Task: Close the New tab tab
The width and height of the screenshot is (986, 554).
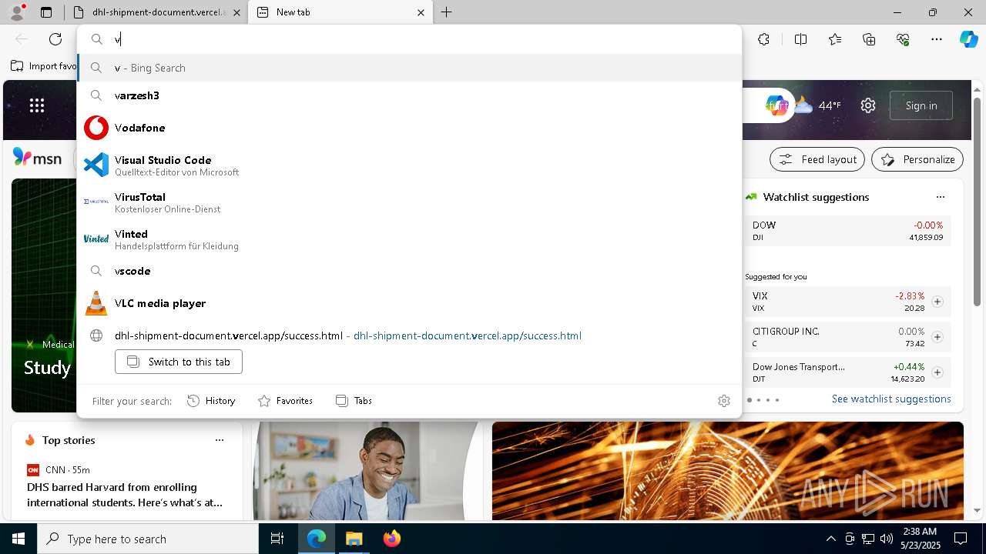Action: tap(421, 12)
